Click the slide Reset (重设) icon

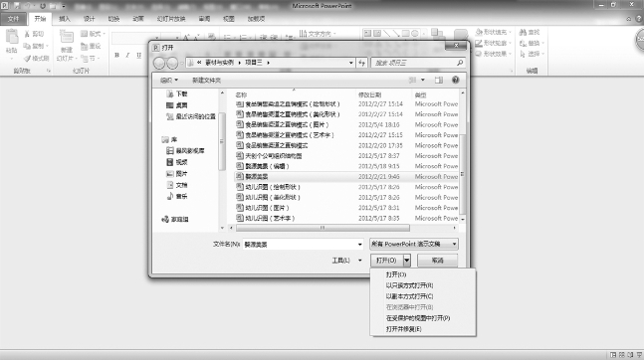point(85,46)
